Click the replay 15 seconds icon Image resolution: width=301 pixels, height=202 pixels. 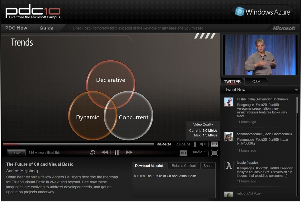click(93, 153)
